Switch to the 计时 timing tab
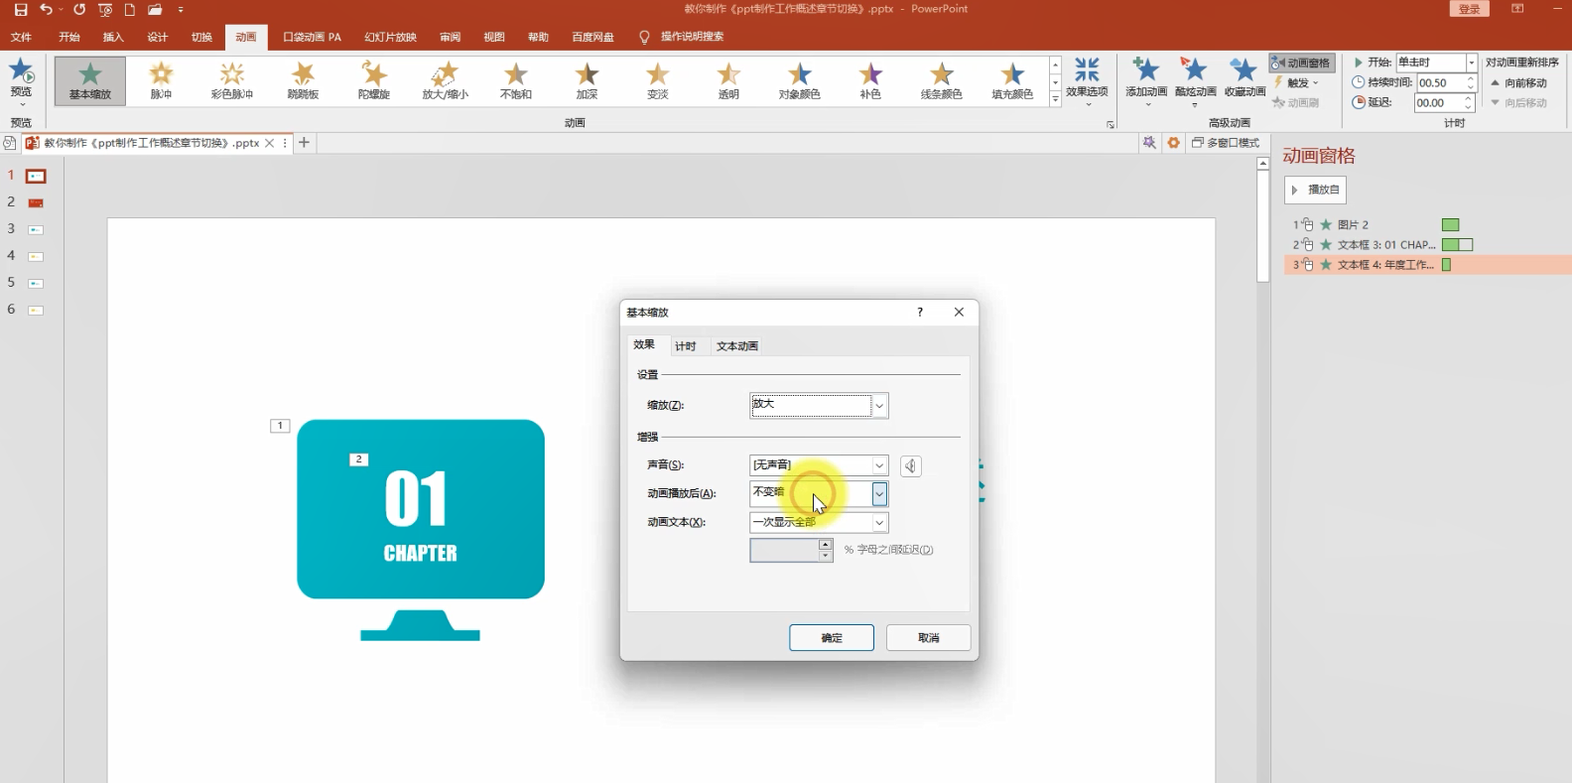Viewport: 1572px width, 783px height. click(x=685, y=346)
